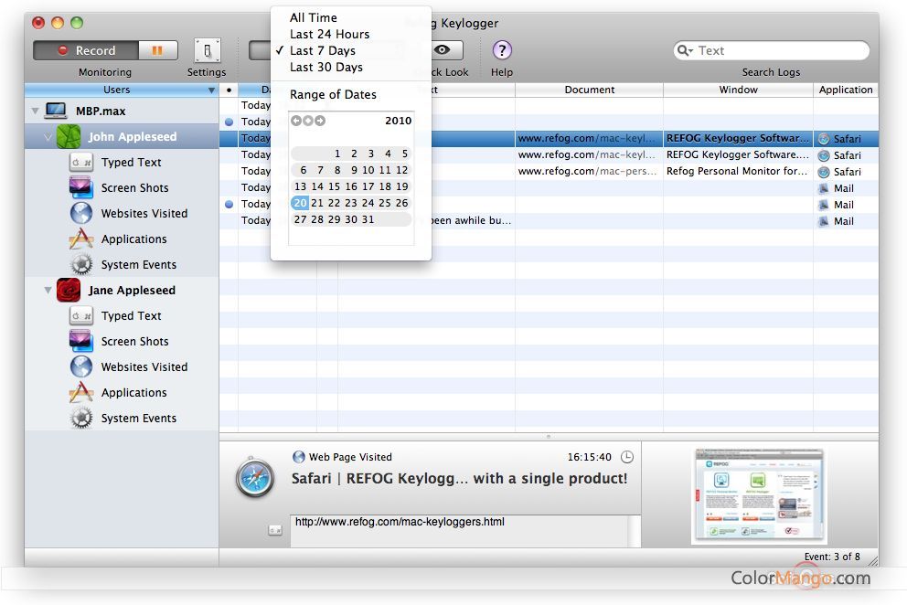This screenshot has width=907, height=605.
Task: Open John's Screen Shots icon
Action: (x=81, y=188)
